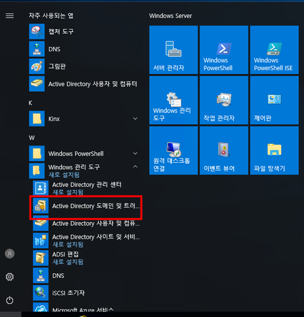
Task: Open Active Directory 도메인 및 트러스트 icon
Action: coord(41,206)
